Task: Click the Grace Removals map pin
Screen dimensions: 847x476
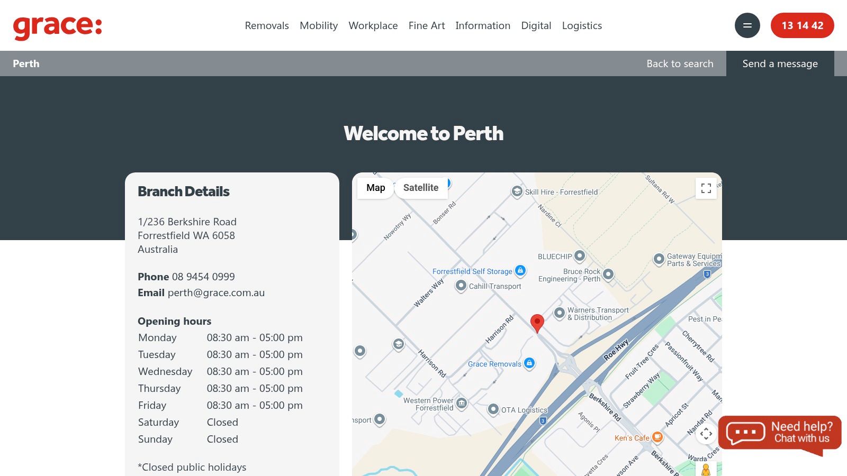Action: click(x=529, y=363)
